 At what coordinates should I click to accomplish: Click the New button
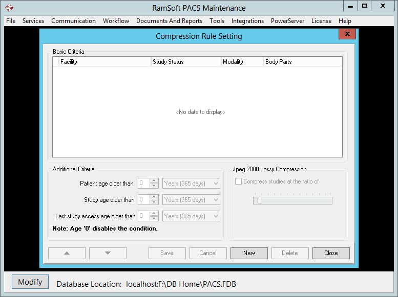click(249, 253)
